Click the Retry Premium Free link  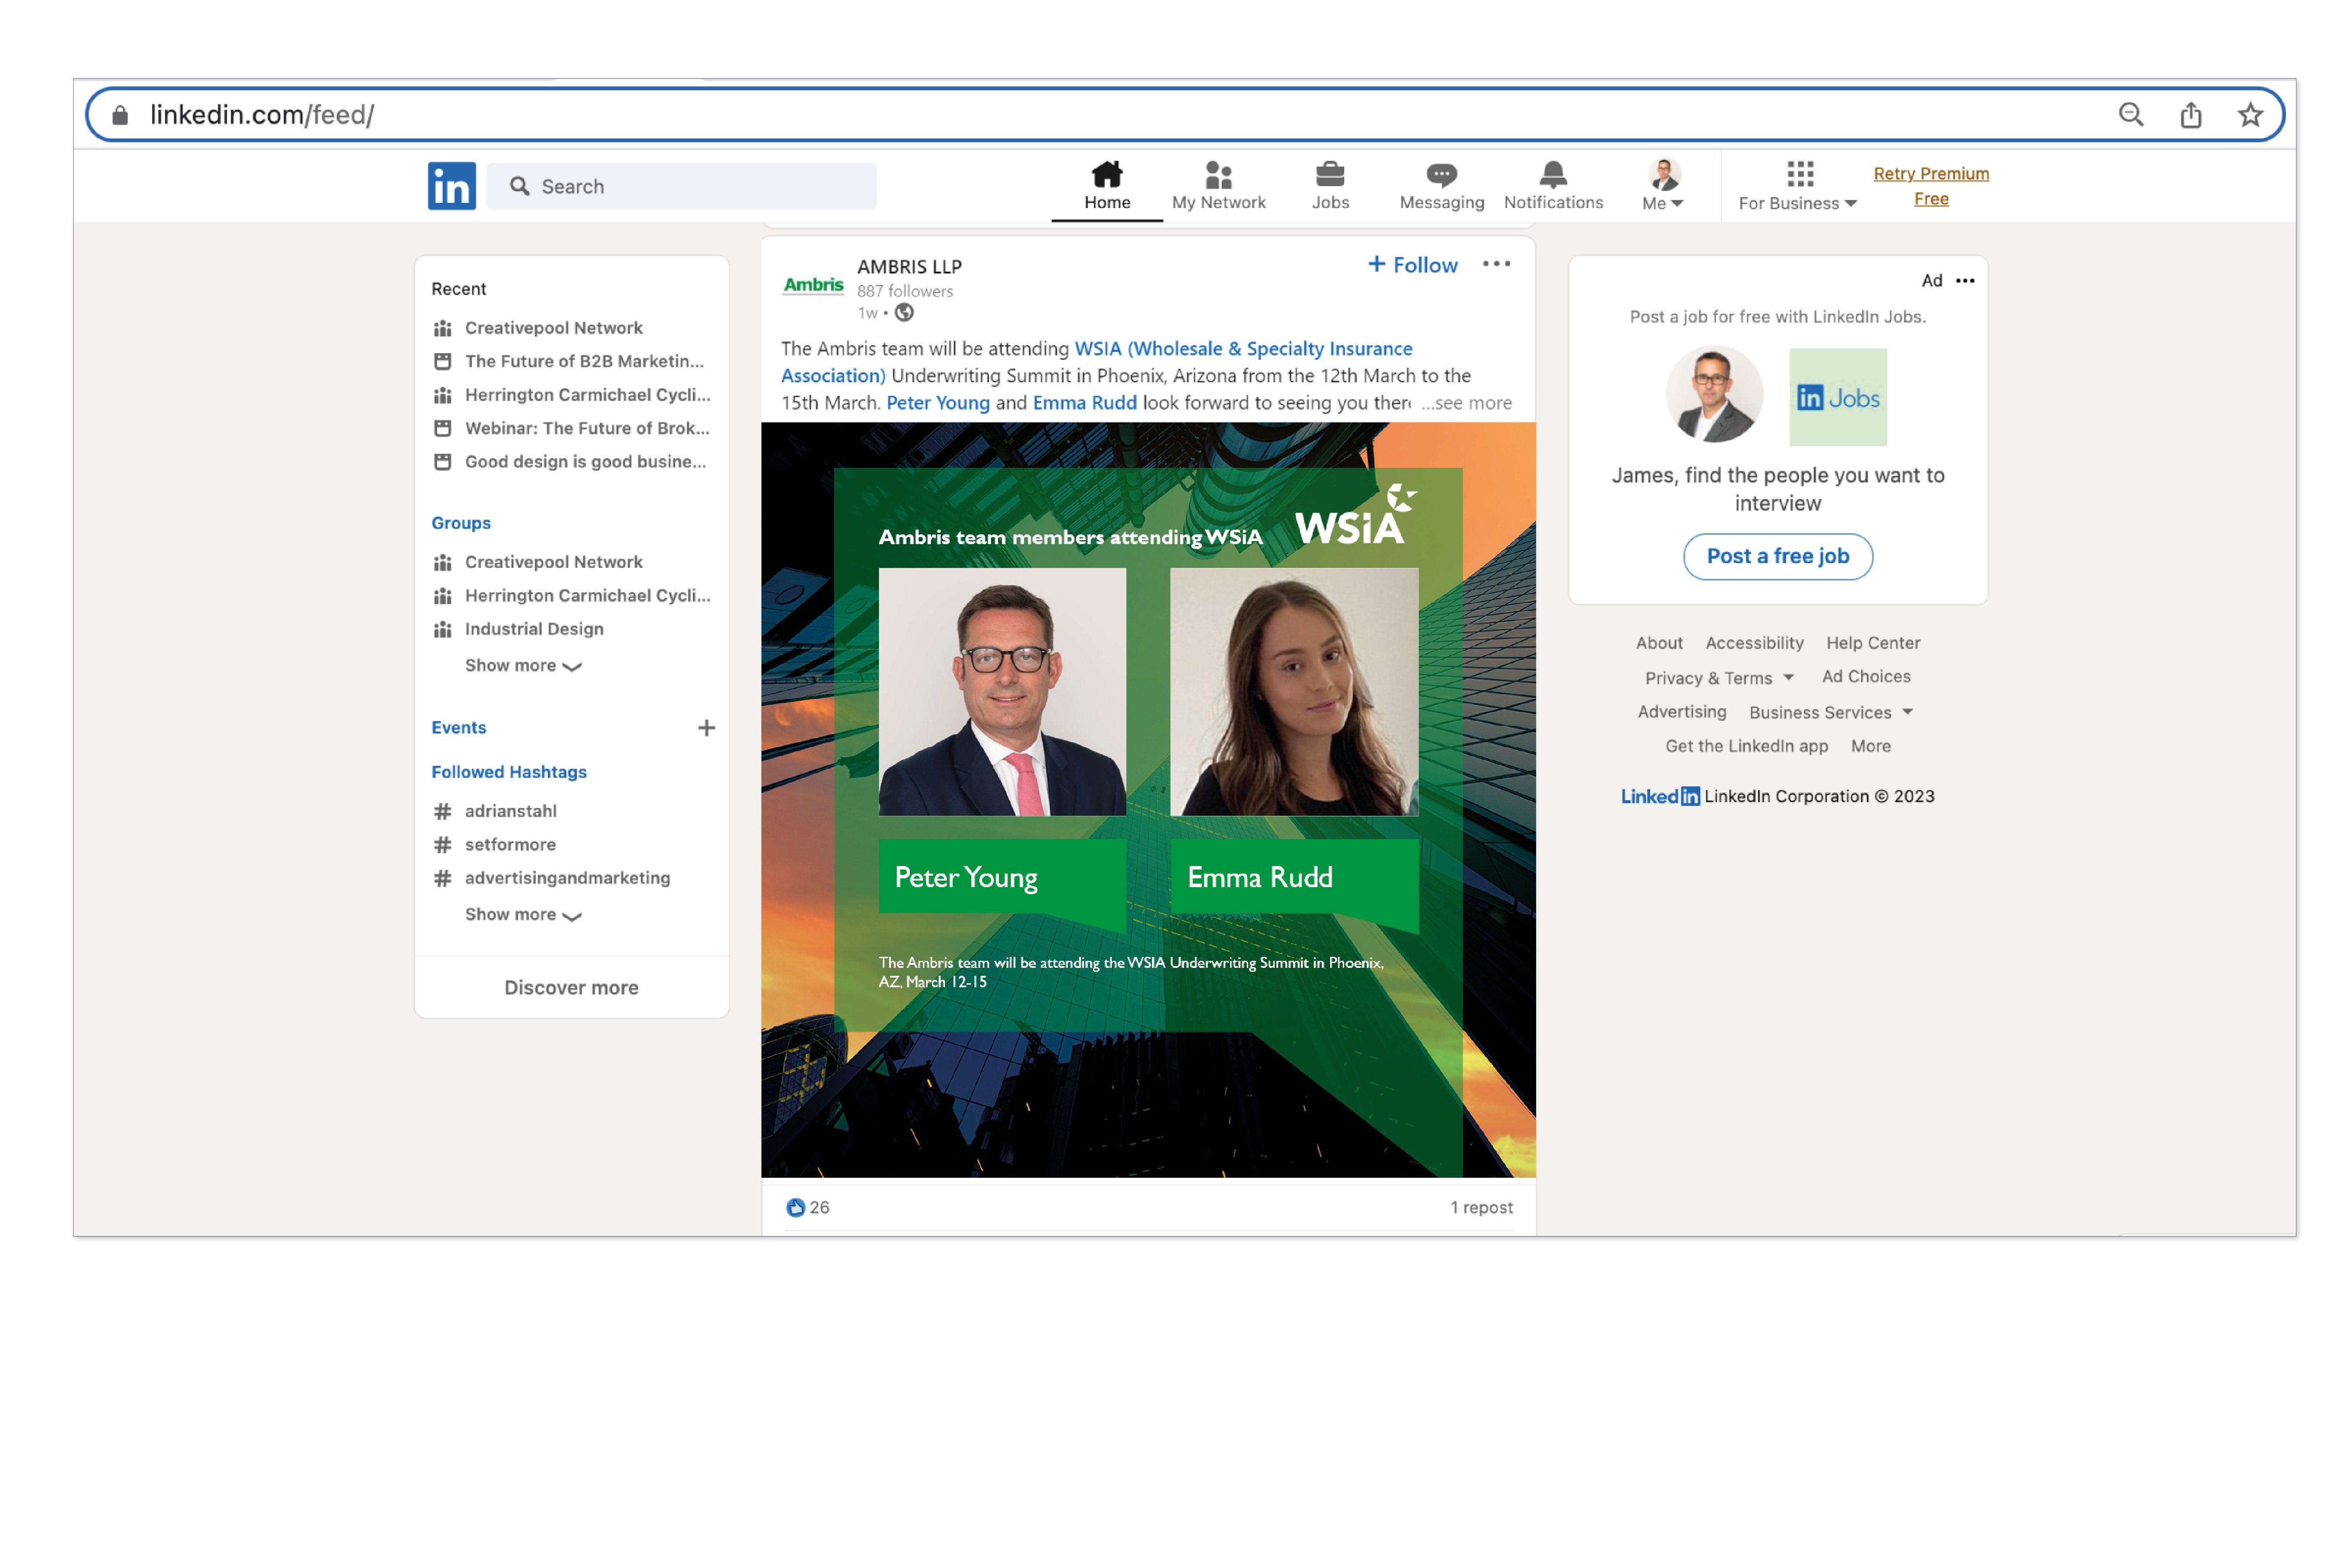pos(1931,186)
